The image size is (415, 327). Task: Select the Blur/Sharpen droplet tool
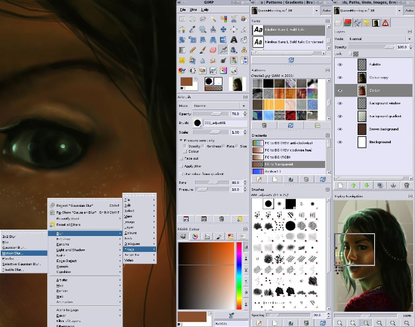pos(203,60)
